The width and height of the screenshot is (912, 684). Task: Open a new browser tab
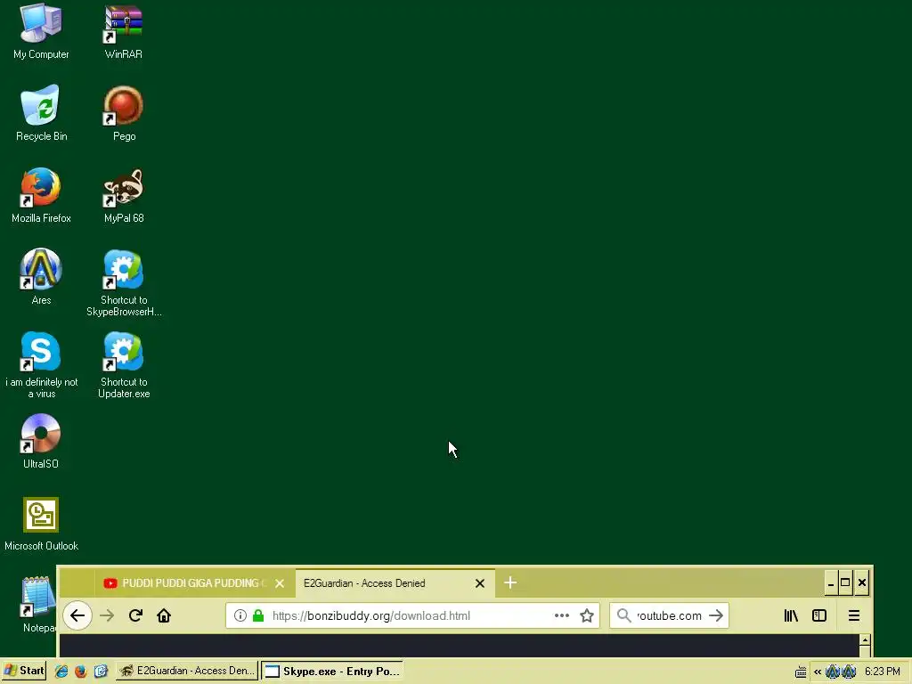[x=510, y=582]
